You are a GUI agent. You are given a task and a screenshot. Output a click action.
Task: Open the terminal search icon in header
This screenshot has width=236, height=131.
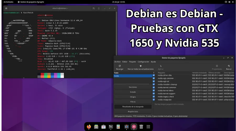[94, 8]
